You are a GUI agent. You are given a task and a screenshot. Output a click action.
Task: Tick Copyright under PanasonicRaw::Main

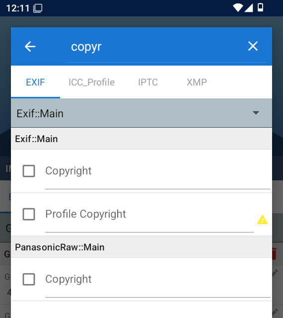(x=29, y=279)
